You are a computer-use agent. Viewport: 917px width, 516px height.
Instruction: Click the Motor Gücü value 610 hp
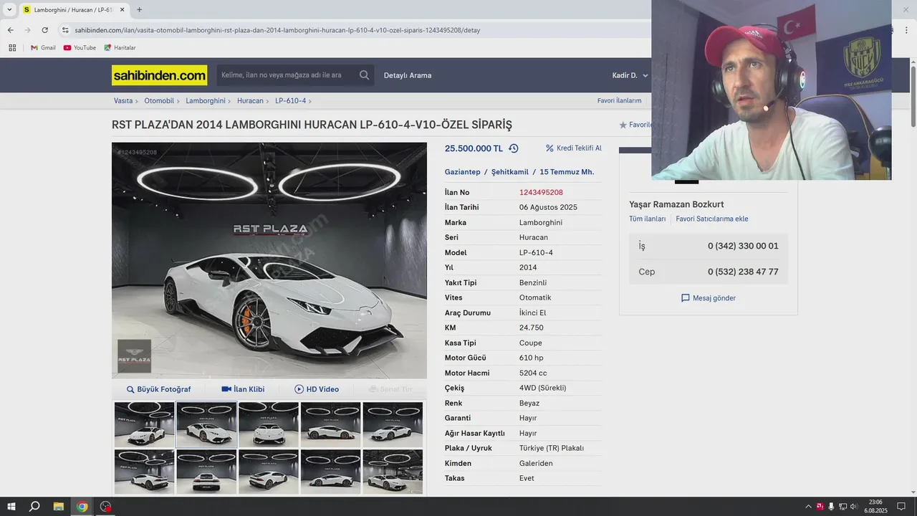pos(531,358)
